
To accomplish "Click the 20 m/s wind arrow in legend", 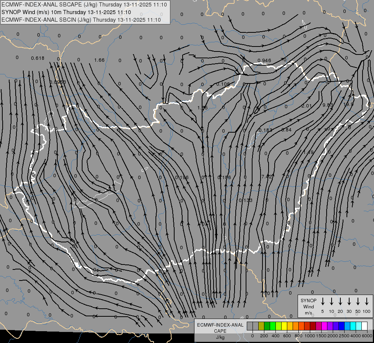I will [x=340, y=301].
